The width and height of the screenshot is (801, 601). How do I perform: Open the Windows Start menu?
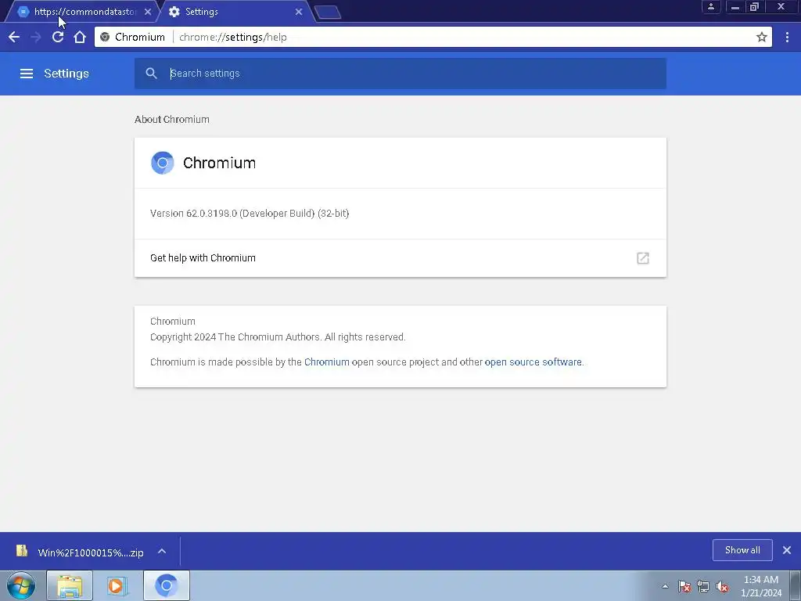(21, 585)
